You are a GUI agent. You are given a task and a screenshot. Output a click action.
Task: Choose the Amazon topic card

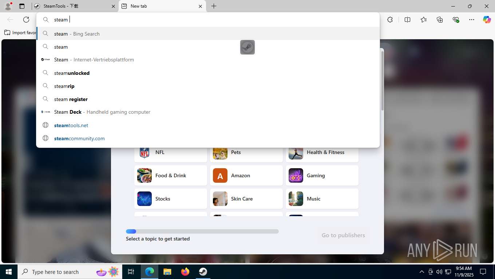click(246, 175)
